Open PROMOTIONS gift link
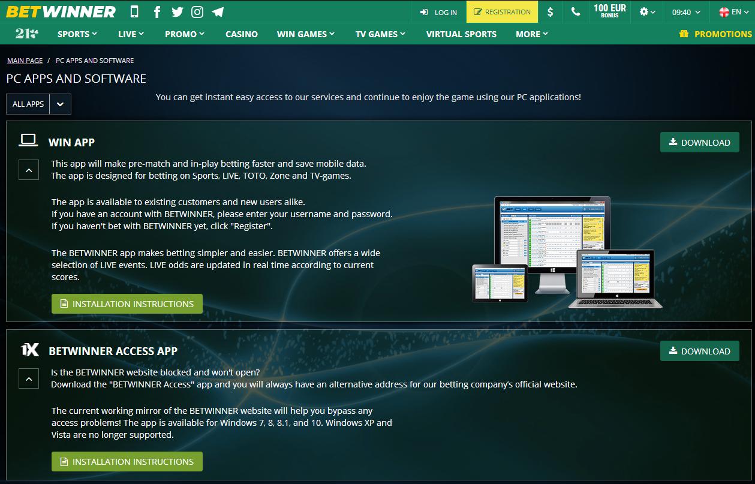Viewport: 755px width, 484px height. (715, 34)
